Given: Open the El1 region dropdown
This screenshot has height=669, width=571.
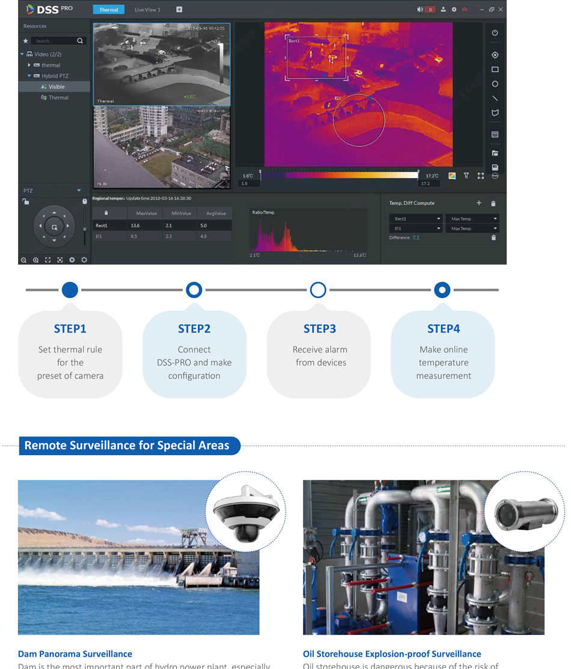Looking at the screenshot, I should point(416,228).
